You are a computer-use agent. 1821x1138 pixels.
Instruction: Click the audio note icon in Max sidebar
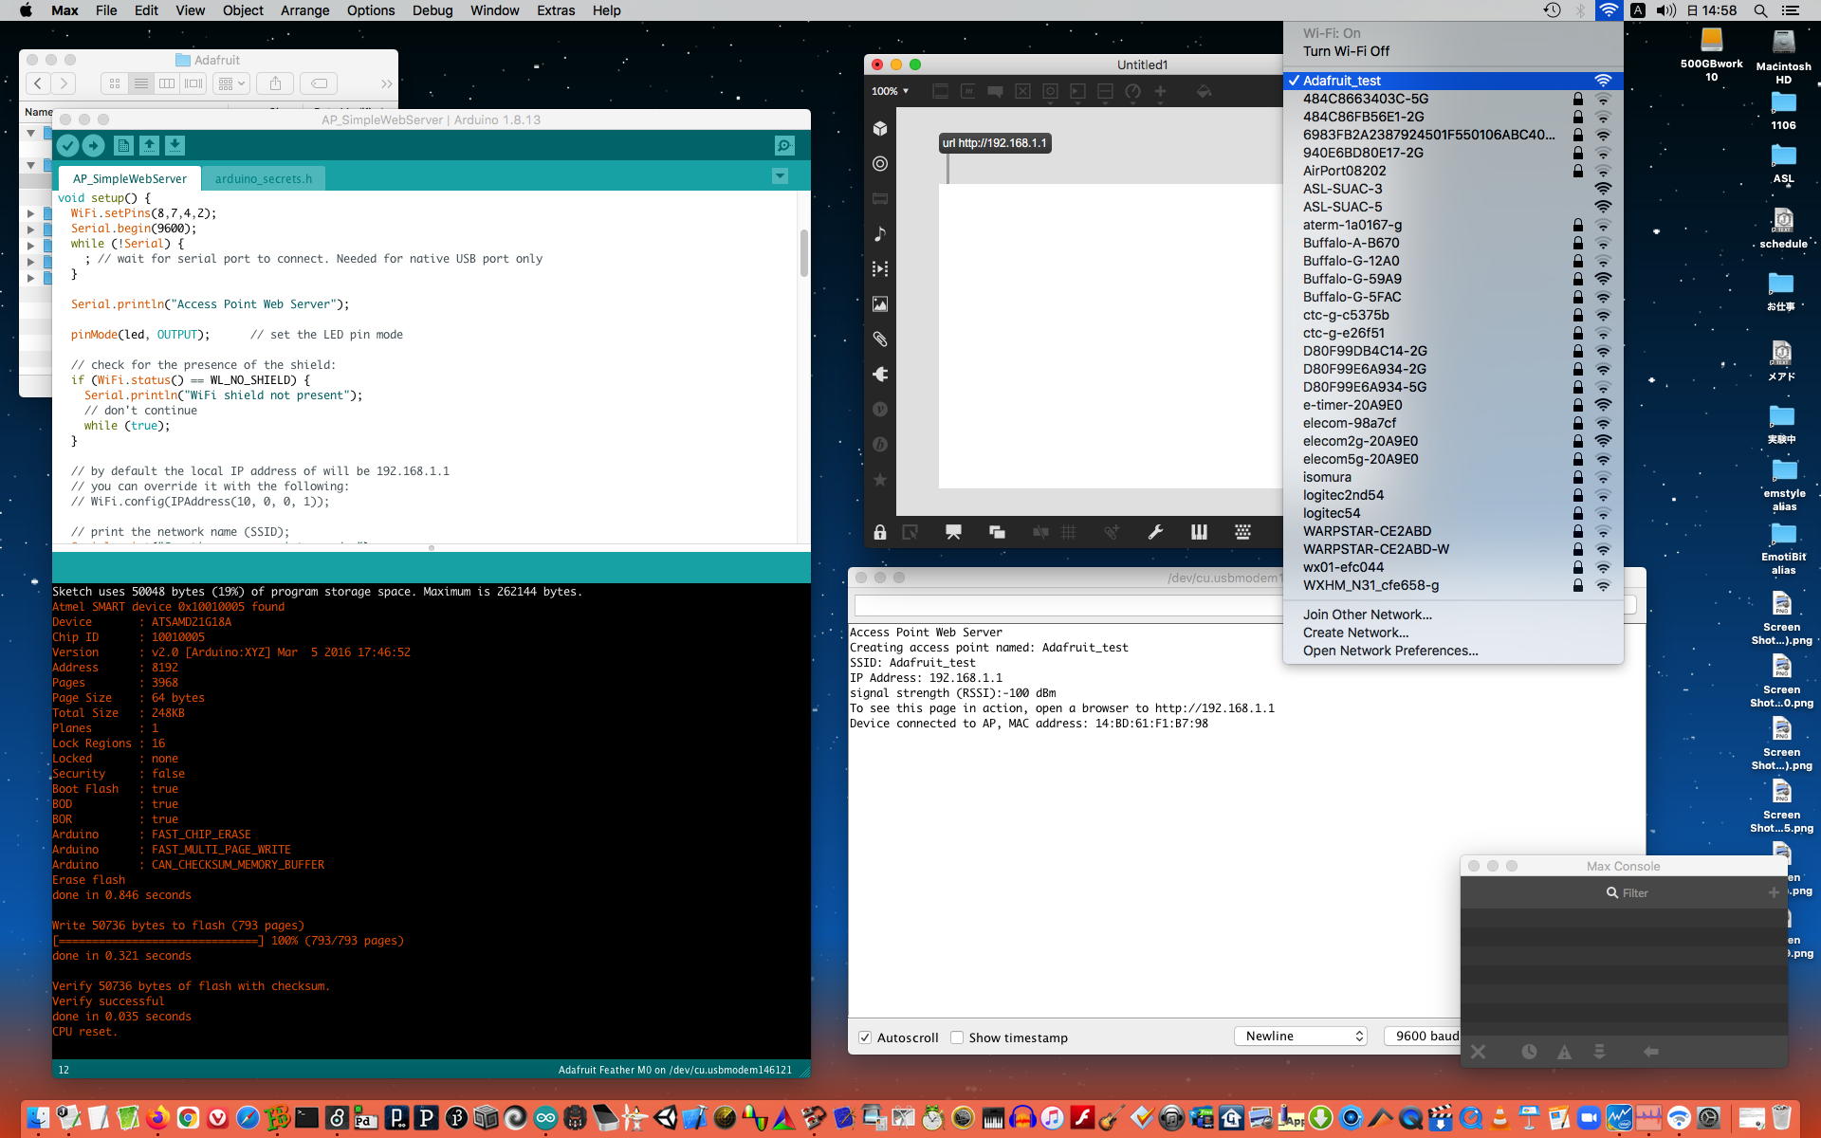click(880, 234)
